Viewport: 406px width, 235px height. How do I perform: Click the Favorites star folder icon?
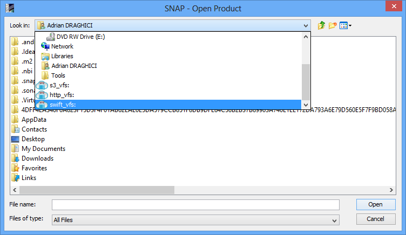[15, 168]
